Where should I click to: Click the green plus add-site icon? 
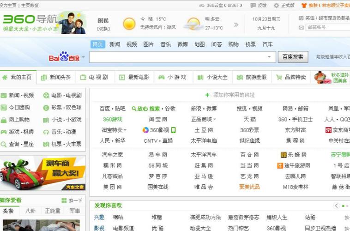[207, 95]
